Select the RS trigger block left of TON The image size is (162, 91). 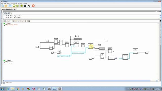(67, 44)
